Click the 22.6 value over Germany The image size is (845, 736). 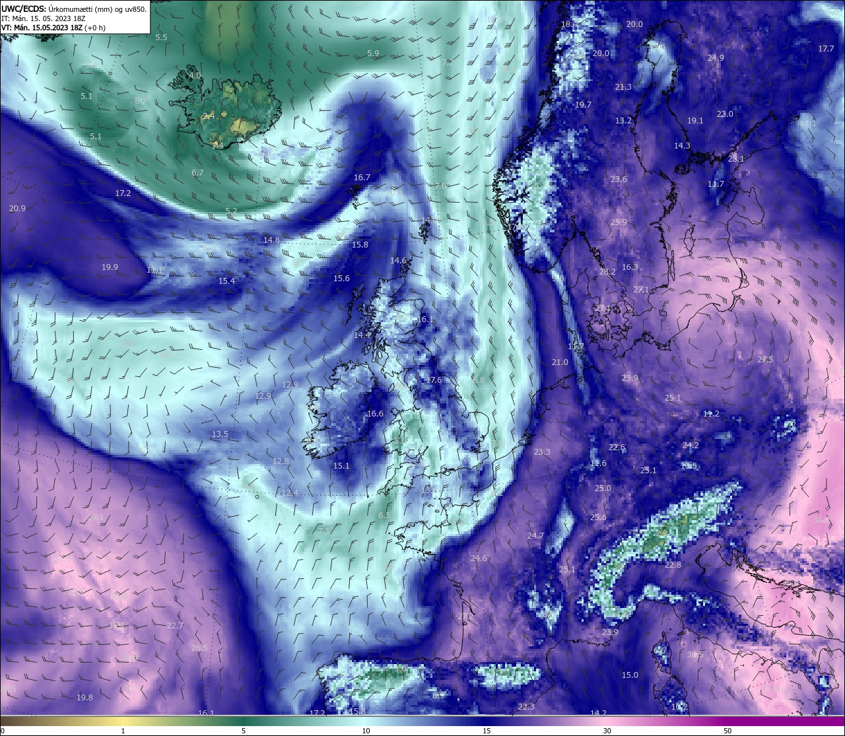[617, 448]
